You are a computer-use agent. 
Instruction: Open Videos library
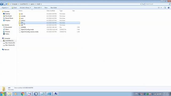7,34
